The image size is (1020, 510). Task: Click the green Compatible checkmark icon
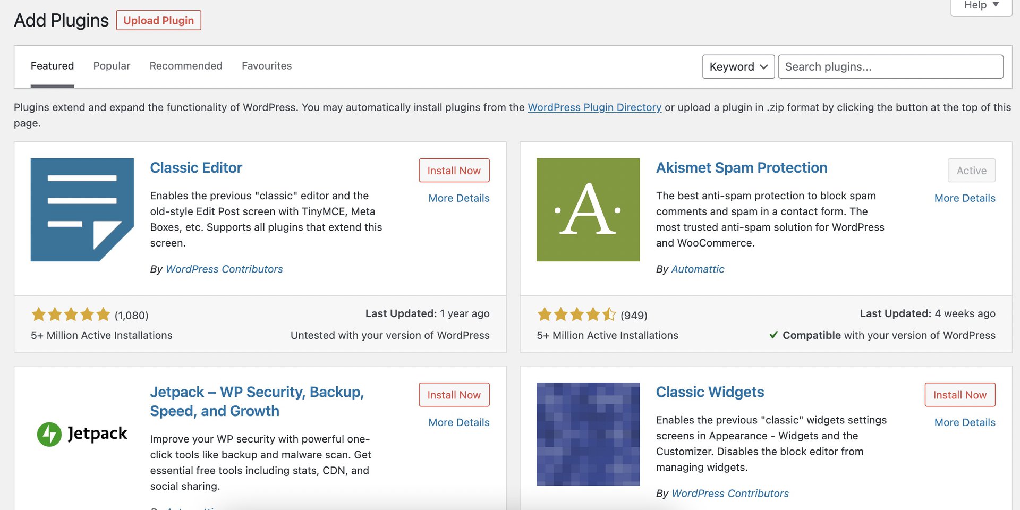click(x=773, y=335)
